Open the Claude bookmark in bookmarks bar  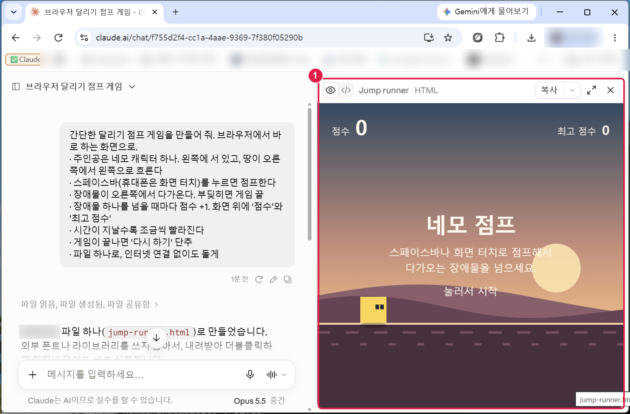coord(24,60)
